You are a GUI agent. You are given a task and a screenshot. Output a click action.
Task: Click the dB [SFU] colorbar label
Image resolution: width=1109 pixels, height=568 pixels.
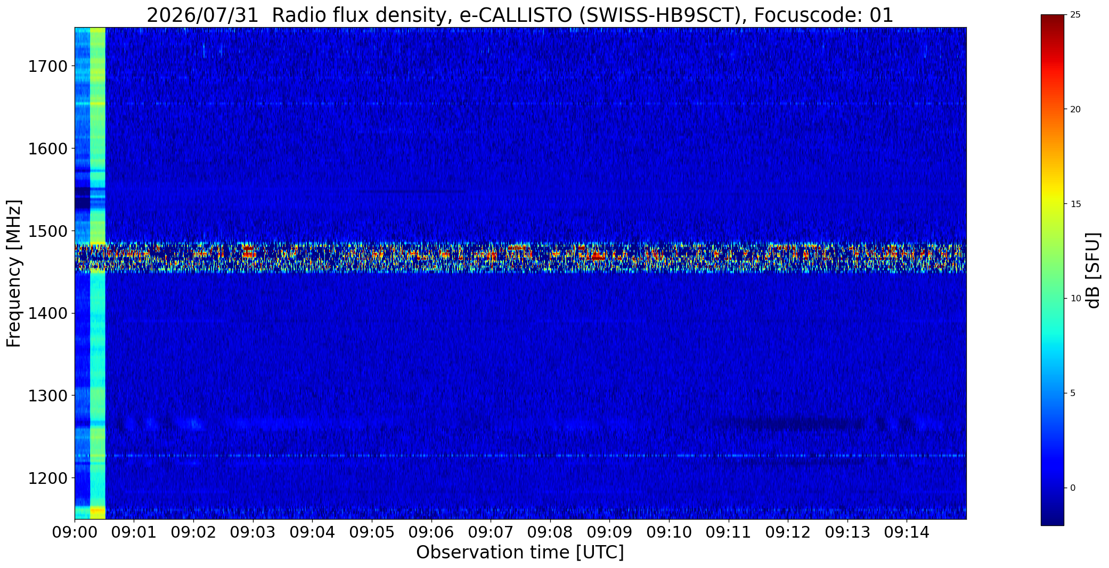(1094, 270)
